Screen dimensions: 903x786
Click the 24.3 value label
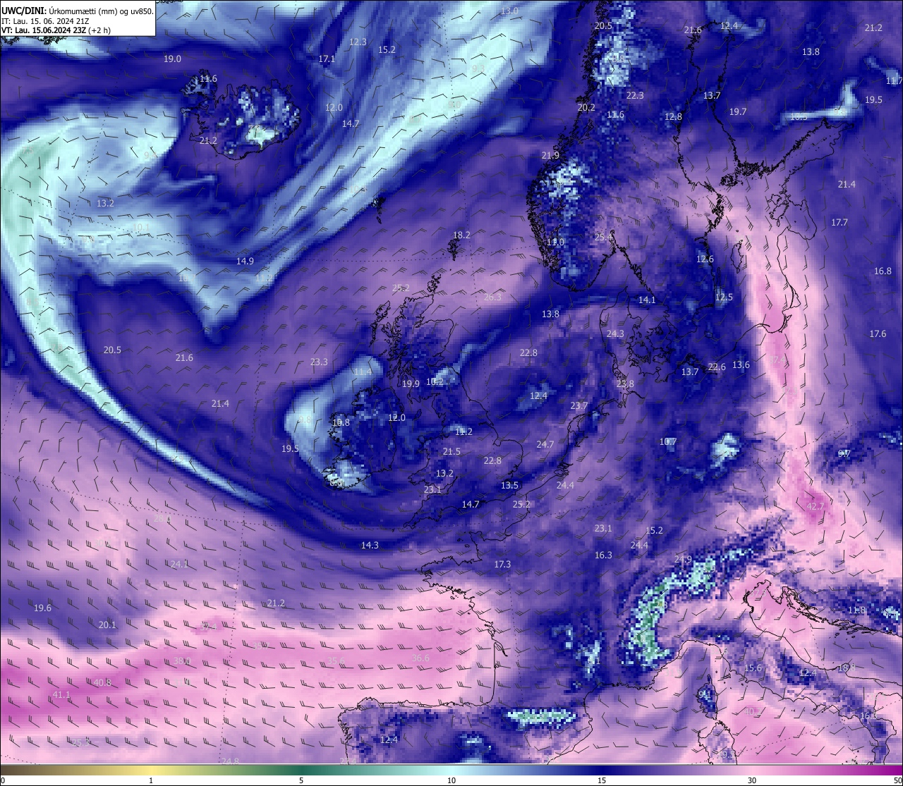pos(615,334)
